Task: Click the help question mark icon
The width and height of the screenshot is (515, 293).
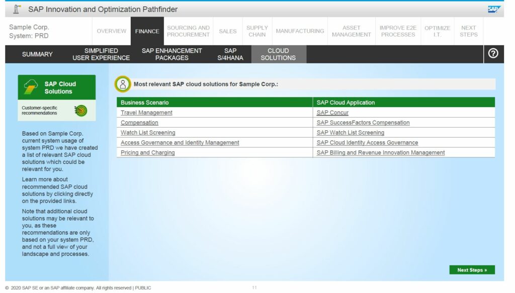Action: pos(493,53)
